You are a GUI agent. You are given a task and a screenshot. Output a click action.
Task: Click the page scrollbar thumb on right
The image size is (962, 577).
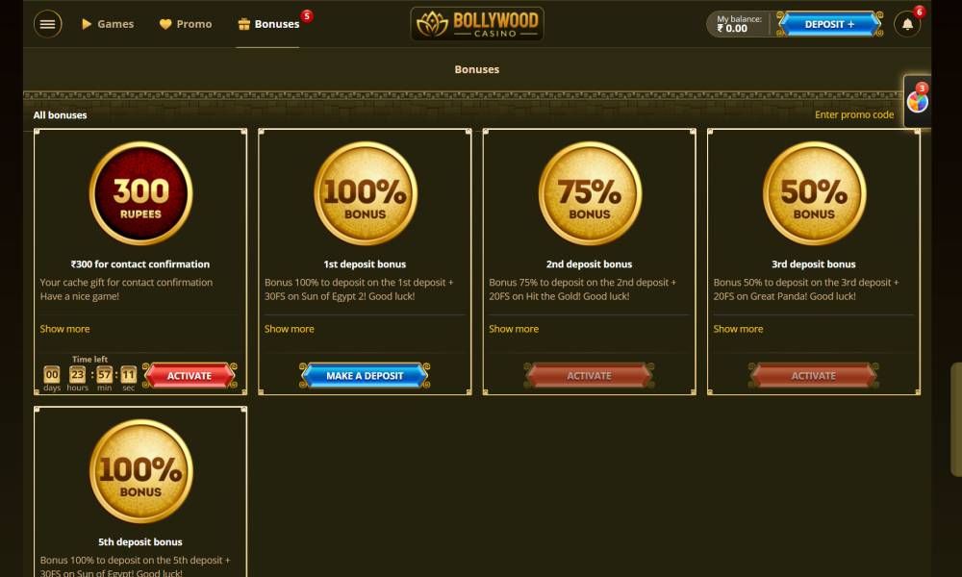(956, 419)
